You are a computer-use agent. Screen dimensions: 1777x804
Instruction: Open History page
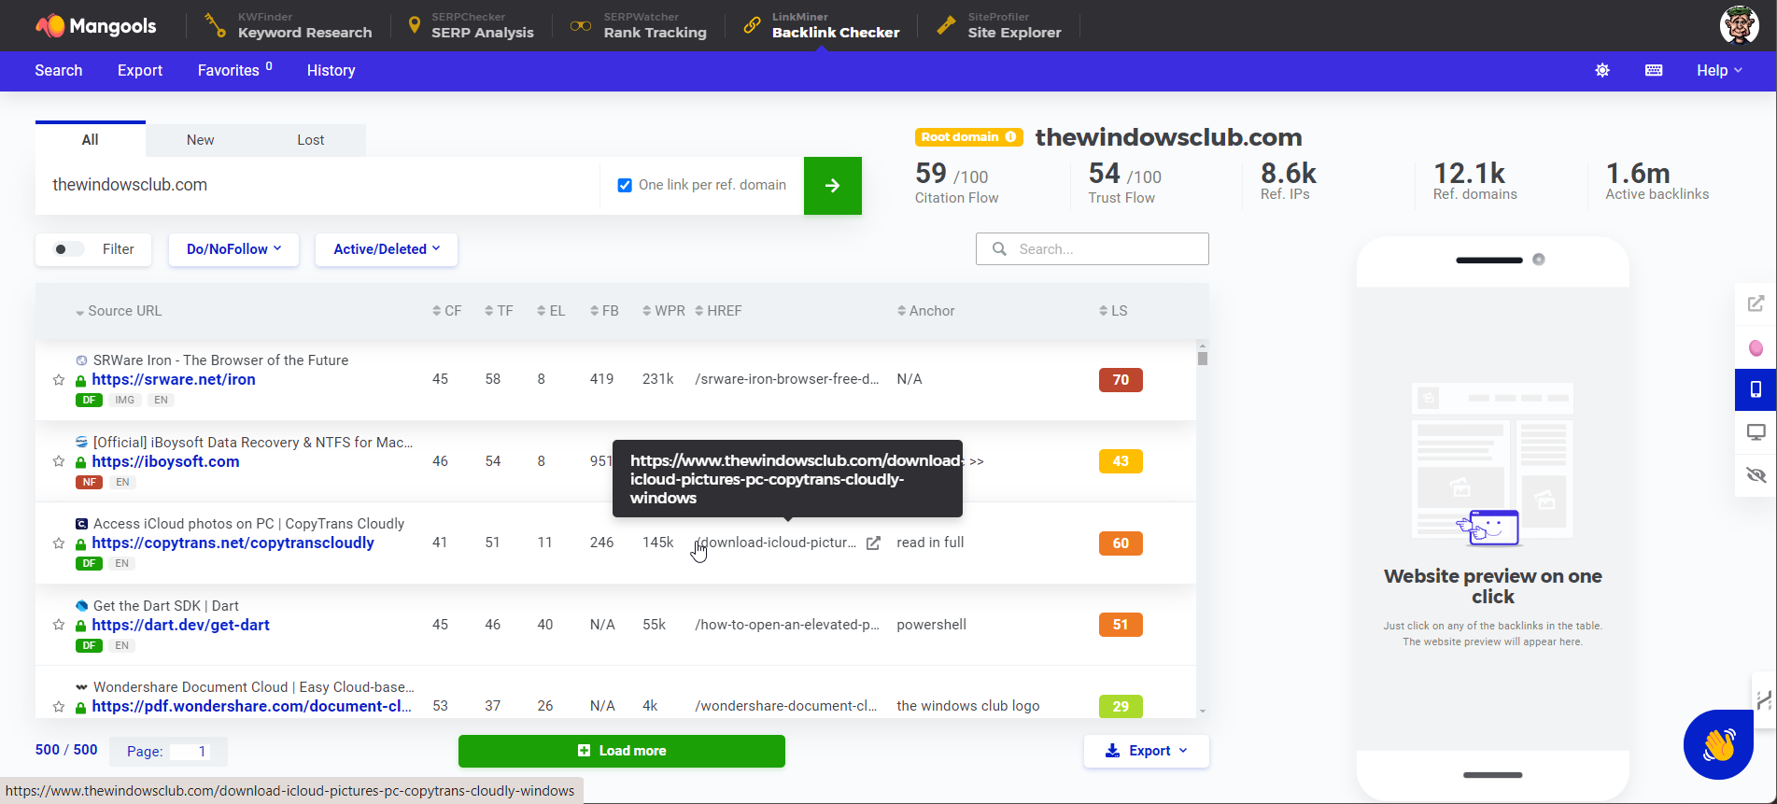[x=331, y=71]
